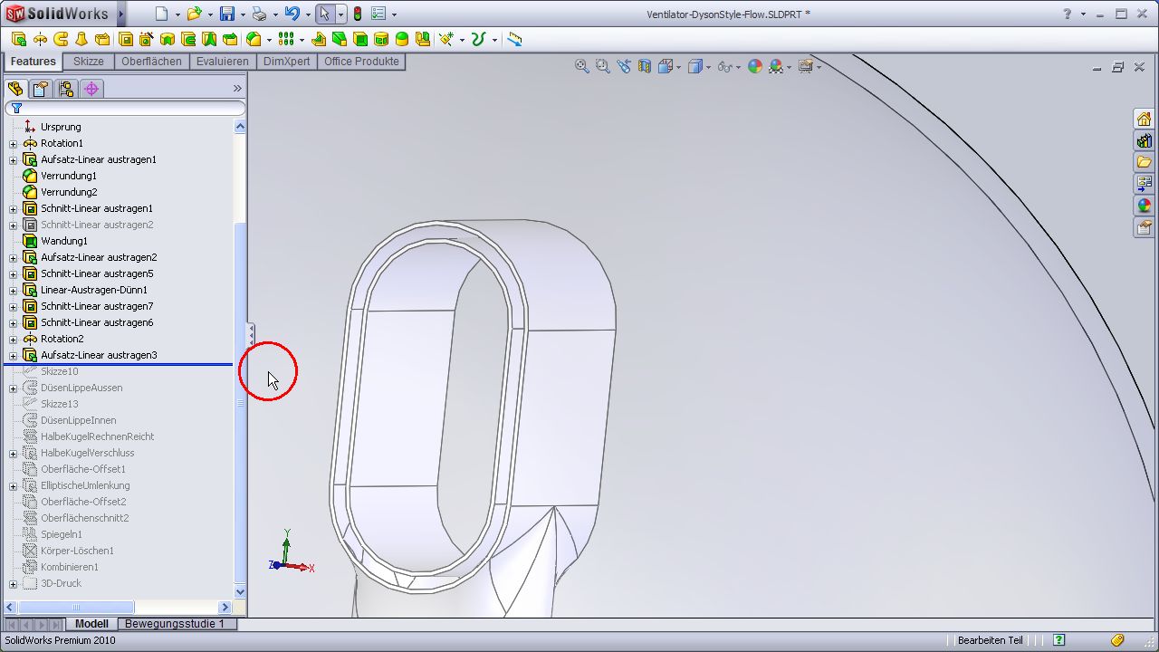Click the Zoom to Area icon
This screenshot has width=1159, height=652.
(x=603, y=66)
